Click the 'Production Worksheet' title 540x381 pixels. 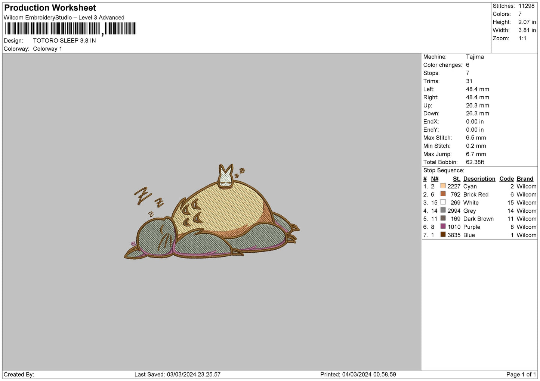point(50,8)
